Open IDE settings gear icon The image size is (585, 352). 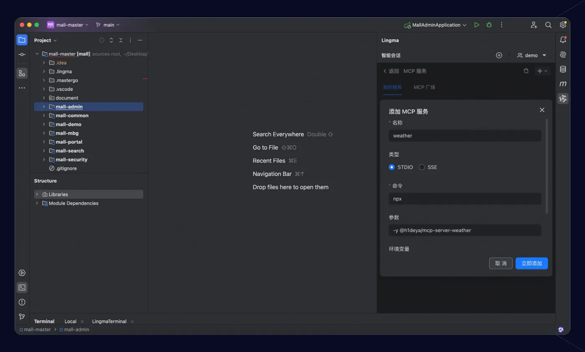point(563,25)
